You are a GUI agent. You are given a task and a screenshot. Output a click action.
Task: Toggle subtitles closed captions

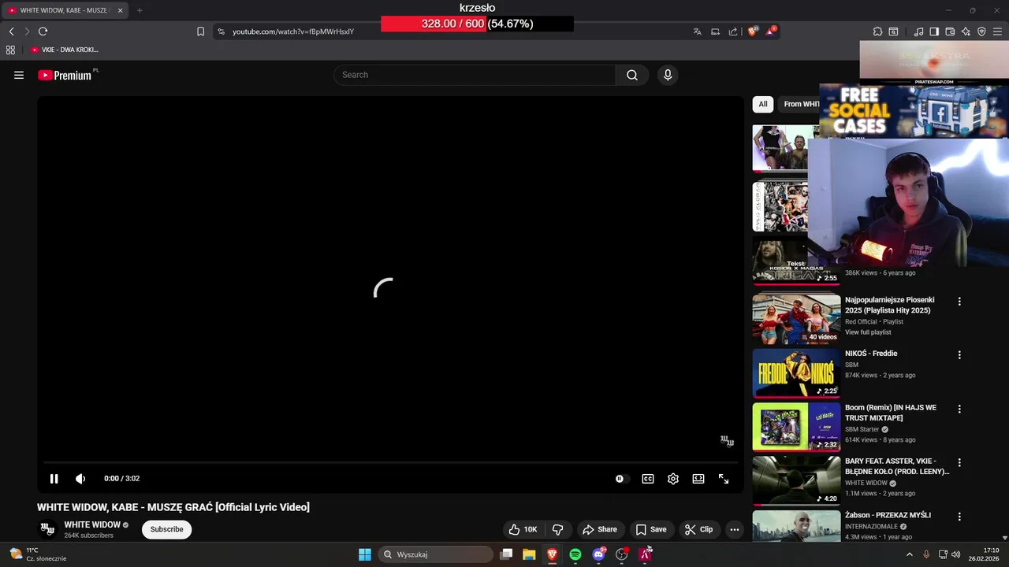pos(648,479)
